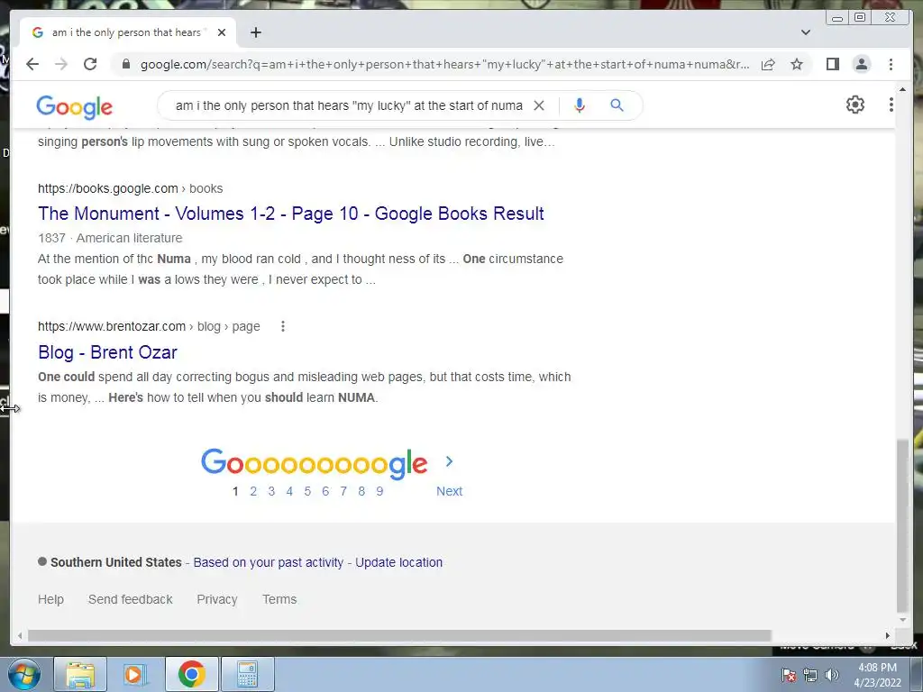Click the https://books.google.com URL text
Viewport: 923px width, 692px height.
[108, 188]
